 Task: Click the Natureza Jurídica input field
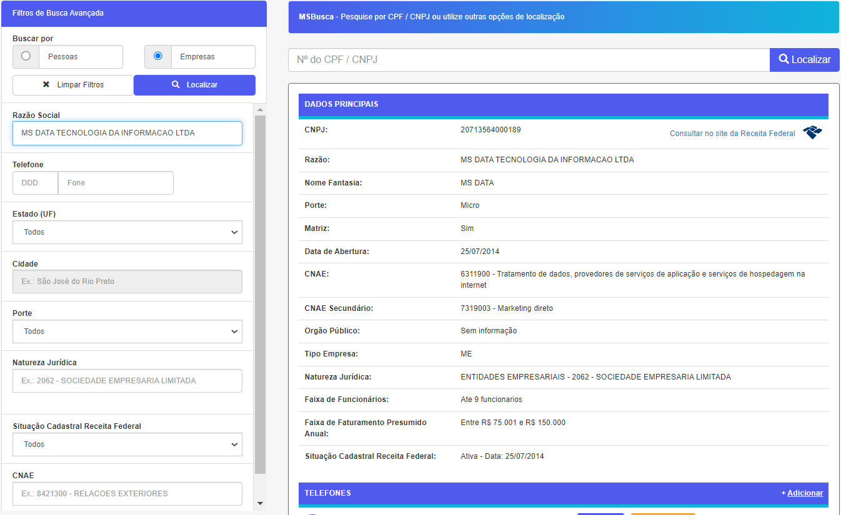[127, 381]
